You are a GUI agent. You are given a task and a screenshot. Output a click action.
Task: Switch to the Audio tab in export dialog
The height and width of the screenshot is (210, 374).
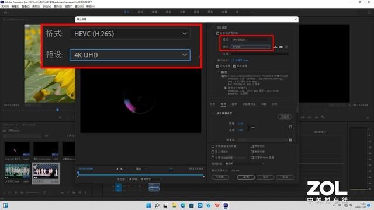coord(234,104)
